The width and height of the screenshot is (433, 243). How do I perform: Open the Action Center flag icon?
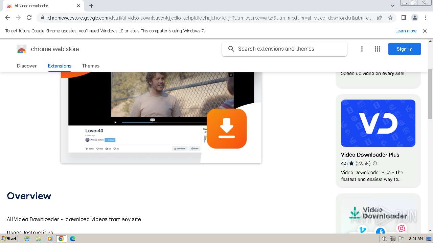click(x=401, y=239)
